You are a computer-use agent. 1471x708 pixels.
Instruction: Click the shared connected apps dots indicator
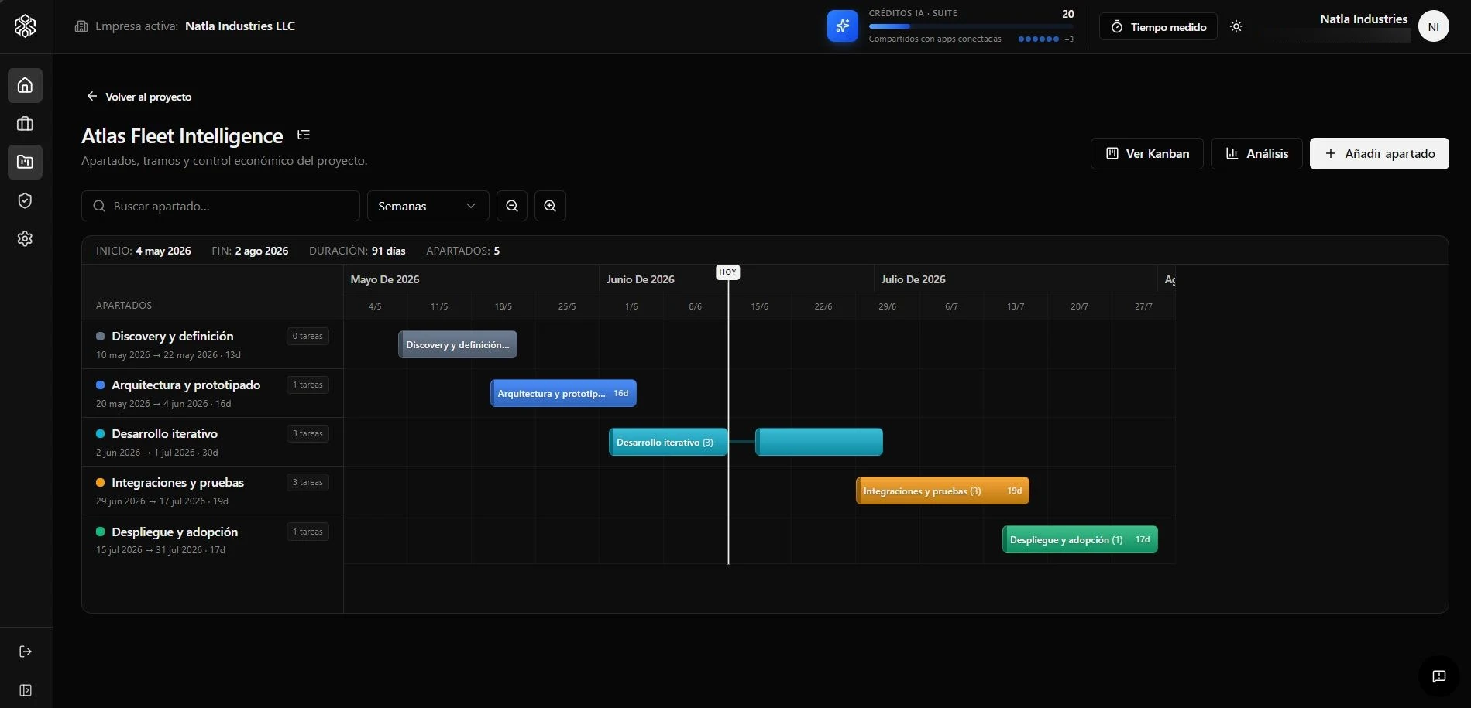point(1038,39)
